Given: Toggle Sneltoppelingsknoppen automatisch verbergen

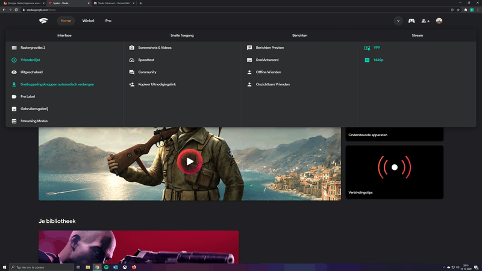Looking at the screenshot, I should (57, 84).
